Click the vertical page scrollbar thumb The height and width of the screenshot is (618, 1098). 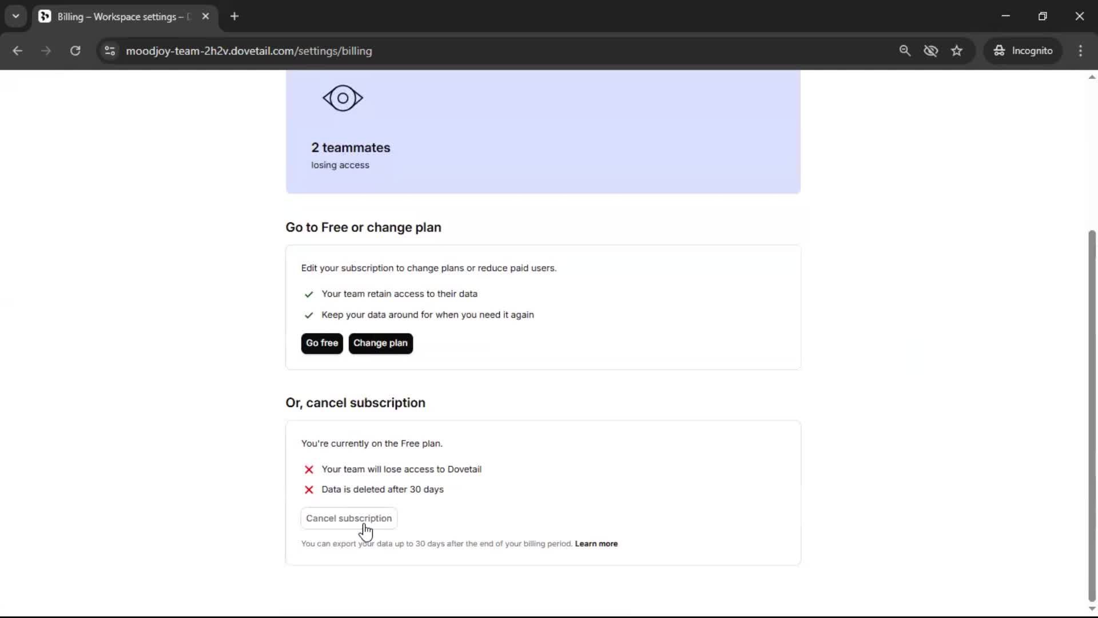coord(1092,415)
